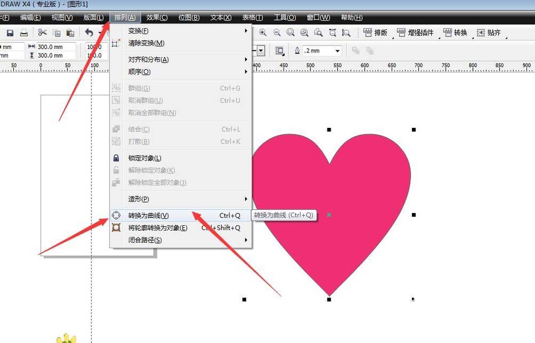Screen dimensions: 535x343
Task: Open the 效果(C) menu
Action: click(x=157, y=18)
